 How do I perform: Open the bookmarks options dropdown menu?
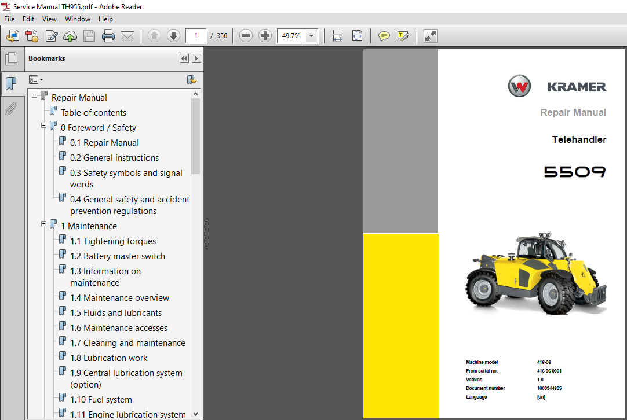pyautogui.click(x=36, y=80)
